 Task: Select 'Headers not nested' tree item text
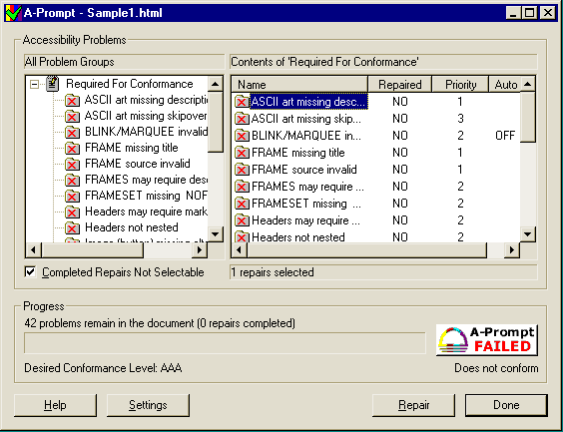click(132, 227)
